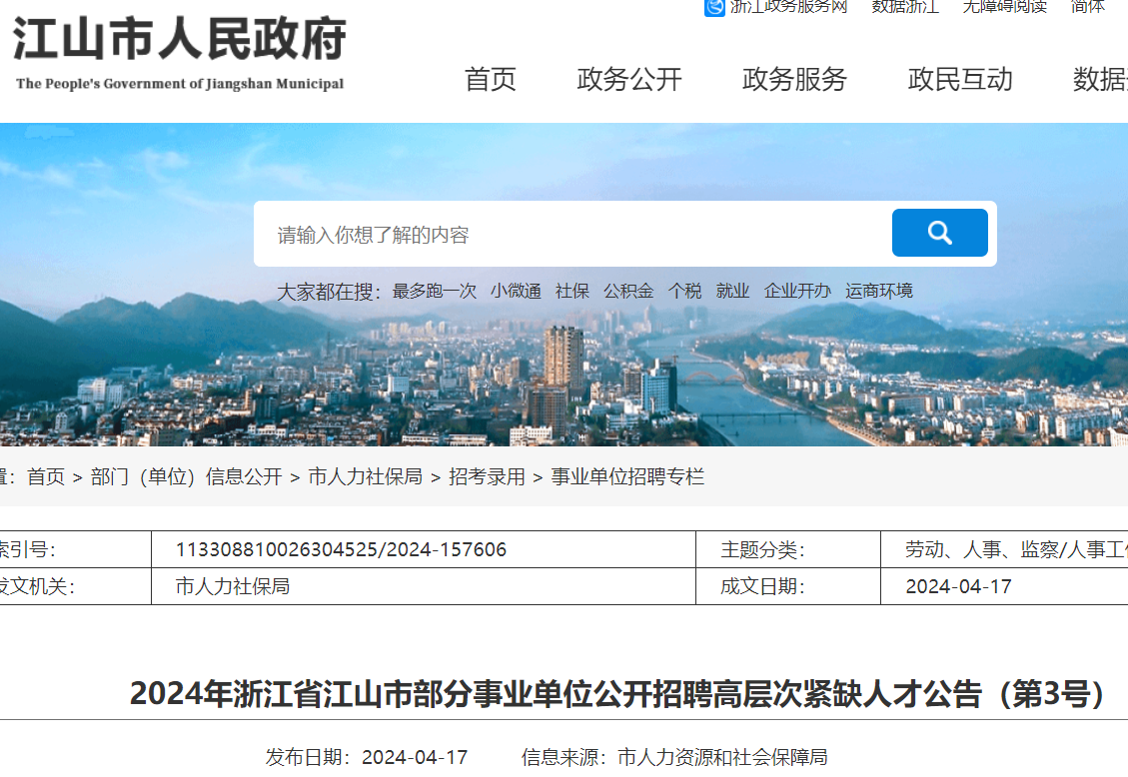Click the Zhejiang government service network logo icon
Viewport: 1128px width, 777px height.
(714, 7)
